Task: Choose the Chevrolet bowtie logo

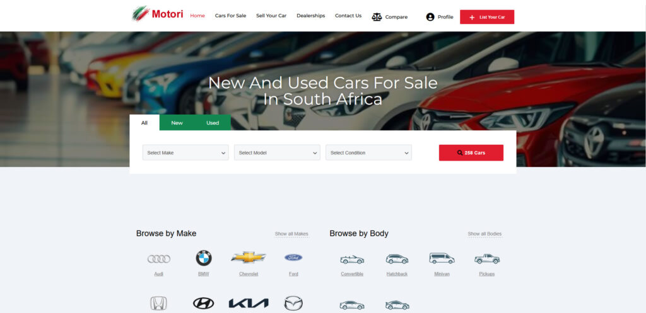Action: [x=249, y=258]
